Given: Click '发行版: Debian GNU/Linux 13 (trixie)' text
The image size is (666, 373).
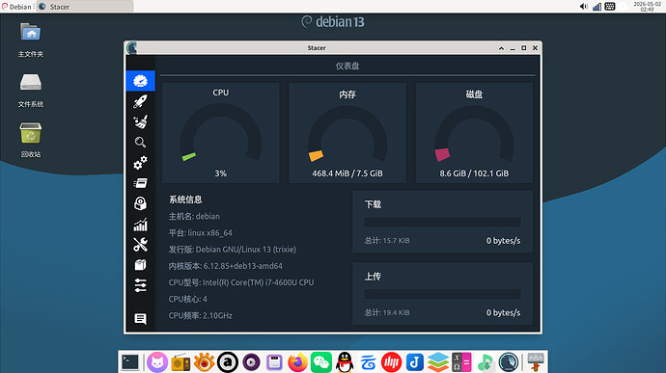Looking at the screenshot, I should coord(233,249).
